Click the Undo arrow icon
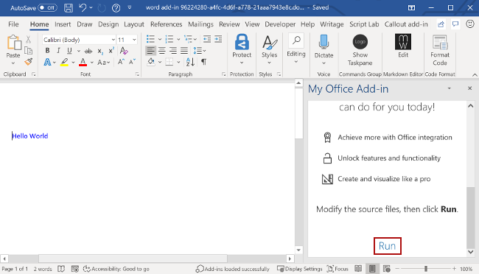The image size is (479, 274). [83, 7]
